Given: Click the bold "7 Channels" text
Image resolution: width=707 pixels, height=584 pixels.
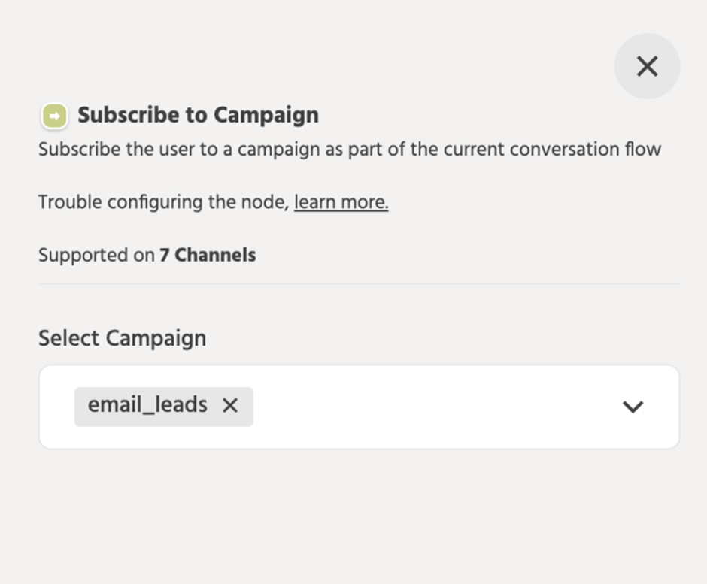Looking at the screenshot, I should click(x=208, y=256).
